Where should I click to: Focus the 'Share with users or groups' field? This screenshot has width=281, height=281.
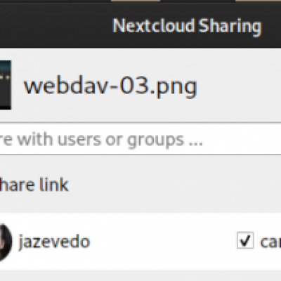pyautogui.click(x=140, y=138)
